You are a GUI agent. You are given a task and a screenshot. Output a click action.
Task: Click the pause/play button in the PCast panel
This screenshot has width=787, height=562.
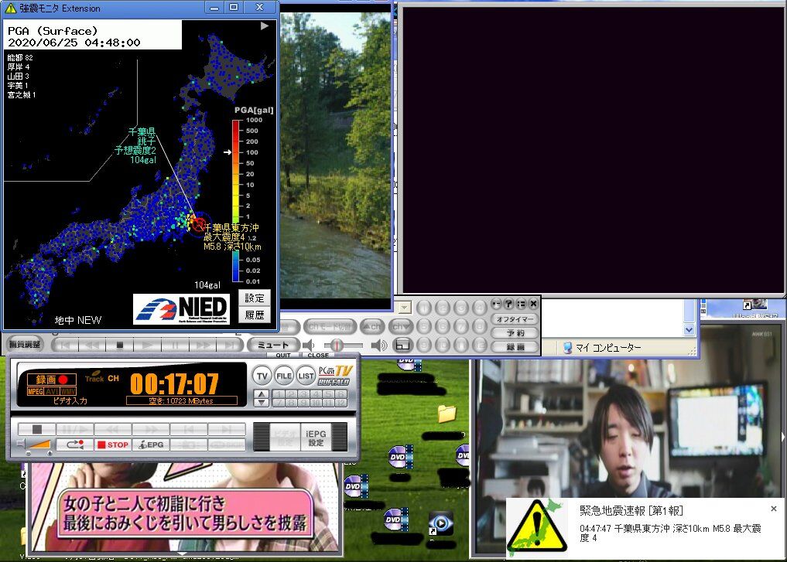pos(75,429)
